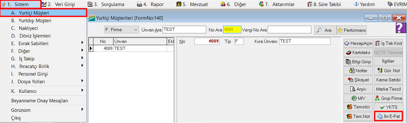Click the Gör. Not button

coord(388,71)
